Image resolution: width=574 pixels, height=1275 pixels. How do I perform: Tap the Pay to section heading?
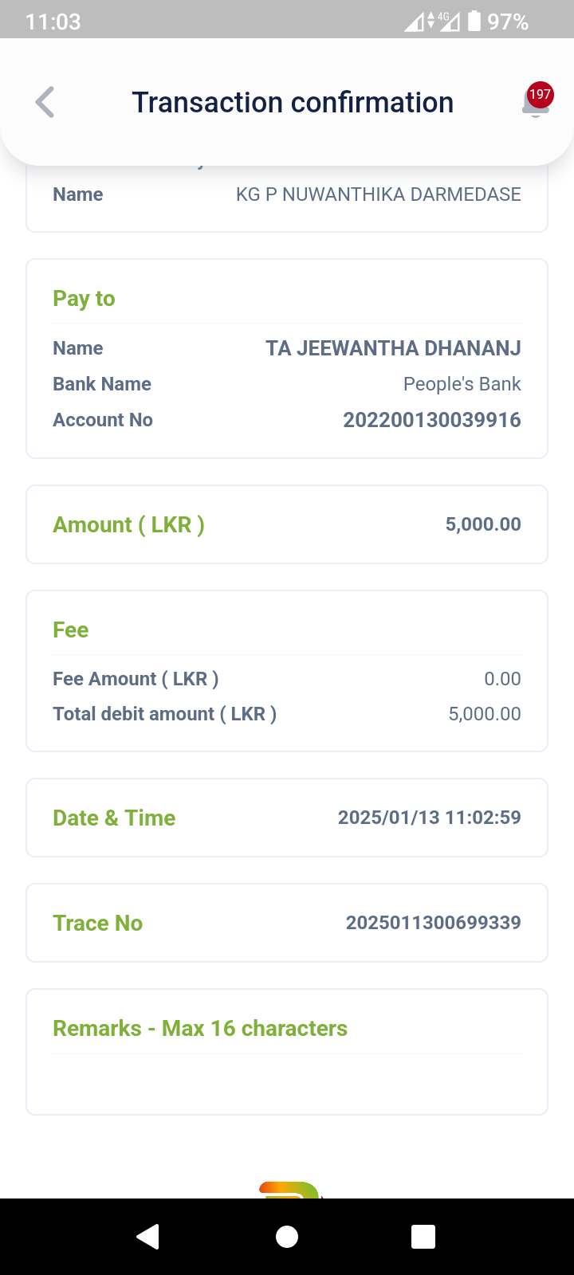84,299
